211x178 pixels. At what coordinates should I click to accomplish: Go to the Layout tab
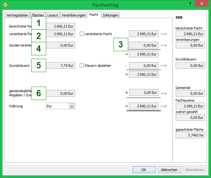pyautogui.click(x=52, y=15)
